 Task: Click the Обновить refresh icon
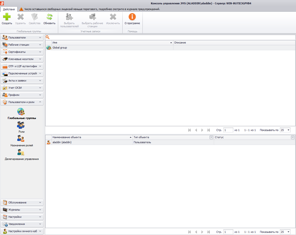coord(49,17)
